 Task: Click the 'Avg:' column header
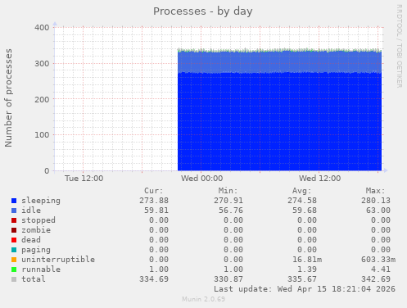(x=301, y=191)
